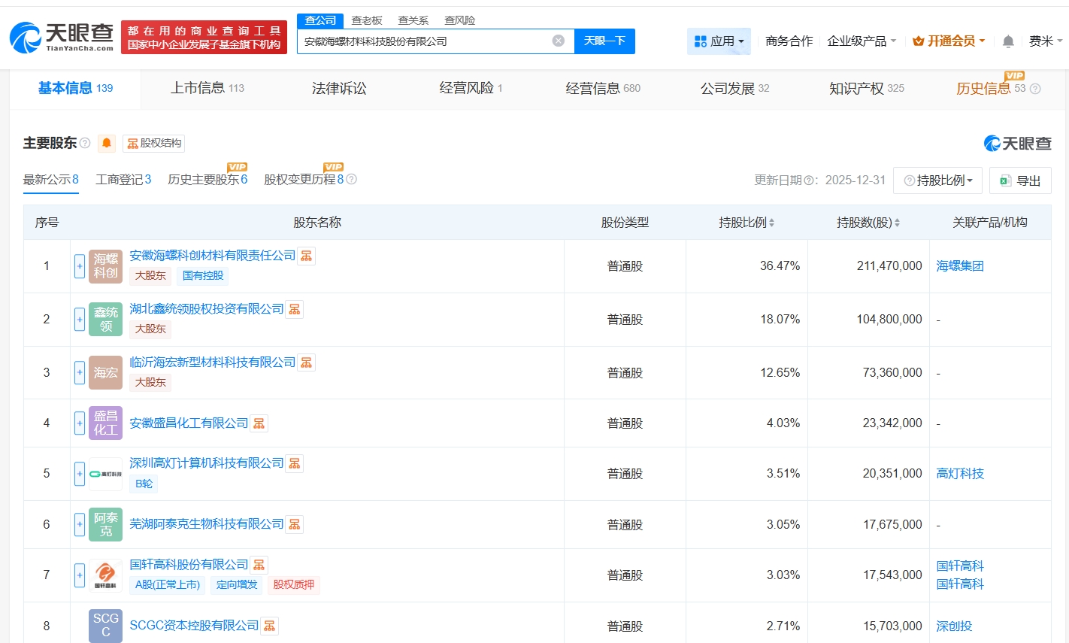Switch to 公司发展 tab
1069x643 pixels.
[734, 88]
